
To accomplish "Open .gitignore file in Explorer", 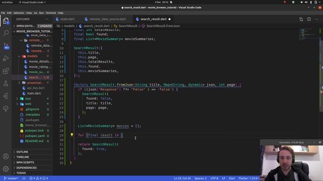I will click(x=32, y=110).
